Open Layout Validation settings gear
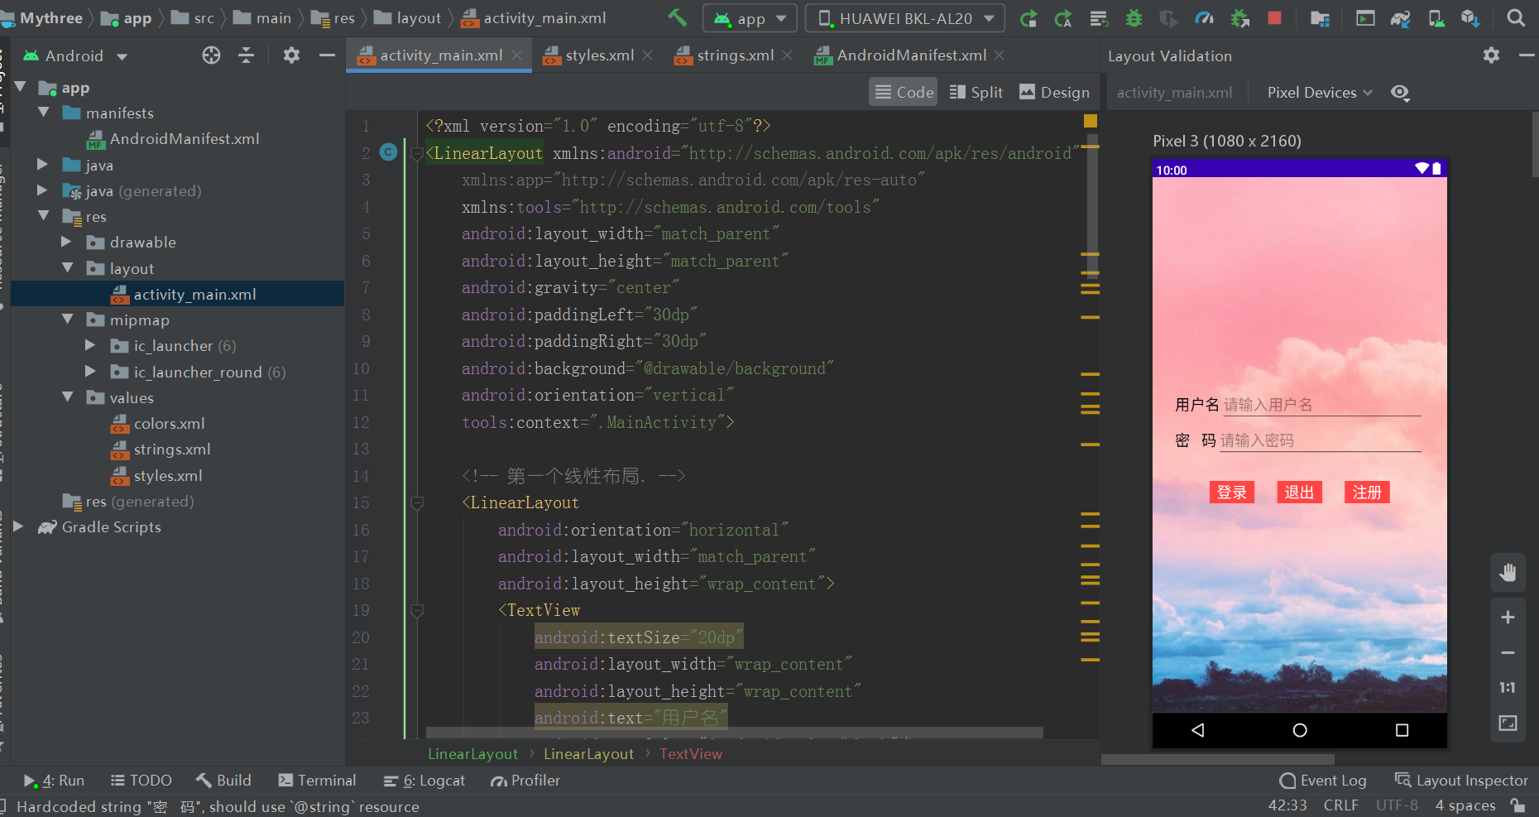This screenshot has width=1539, height=817. tap(1491, 55)
